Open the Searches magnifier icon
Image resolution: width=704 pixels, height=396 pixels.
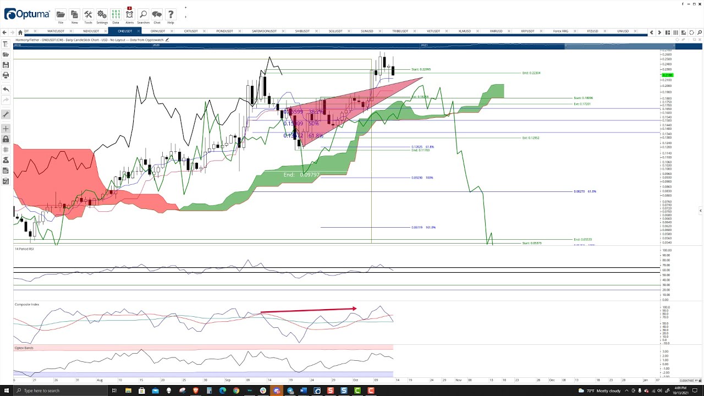[143, 14]
